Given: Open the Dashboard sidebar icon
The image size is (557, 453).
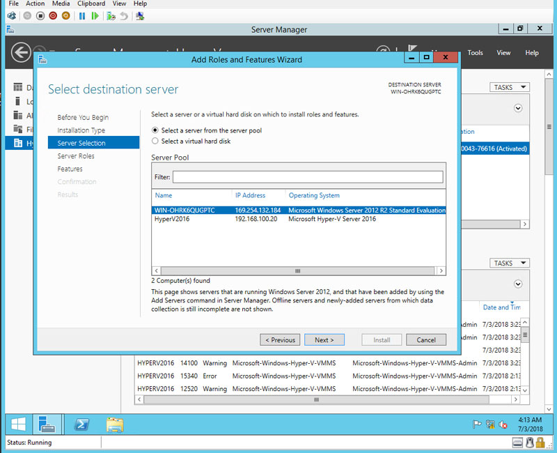Looking at the screenshot, I should point(18,87).
